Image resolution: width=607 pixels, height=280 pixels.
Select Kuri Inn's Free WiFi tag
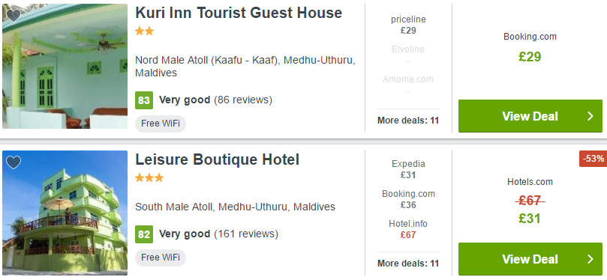161,124
